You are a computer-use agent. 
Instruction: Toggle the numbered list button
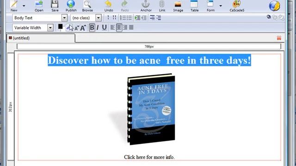(x=123, y=18)
